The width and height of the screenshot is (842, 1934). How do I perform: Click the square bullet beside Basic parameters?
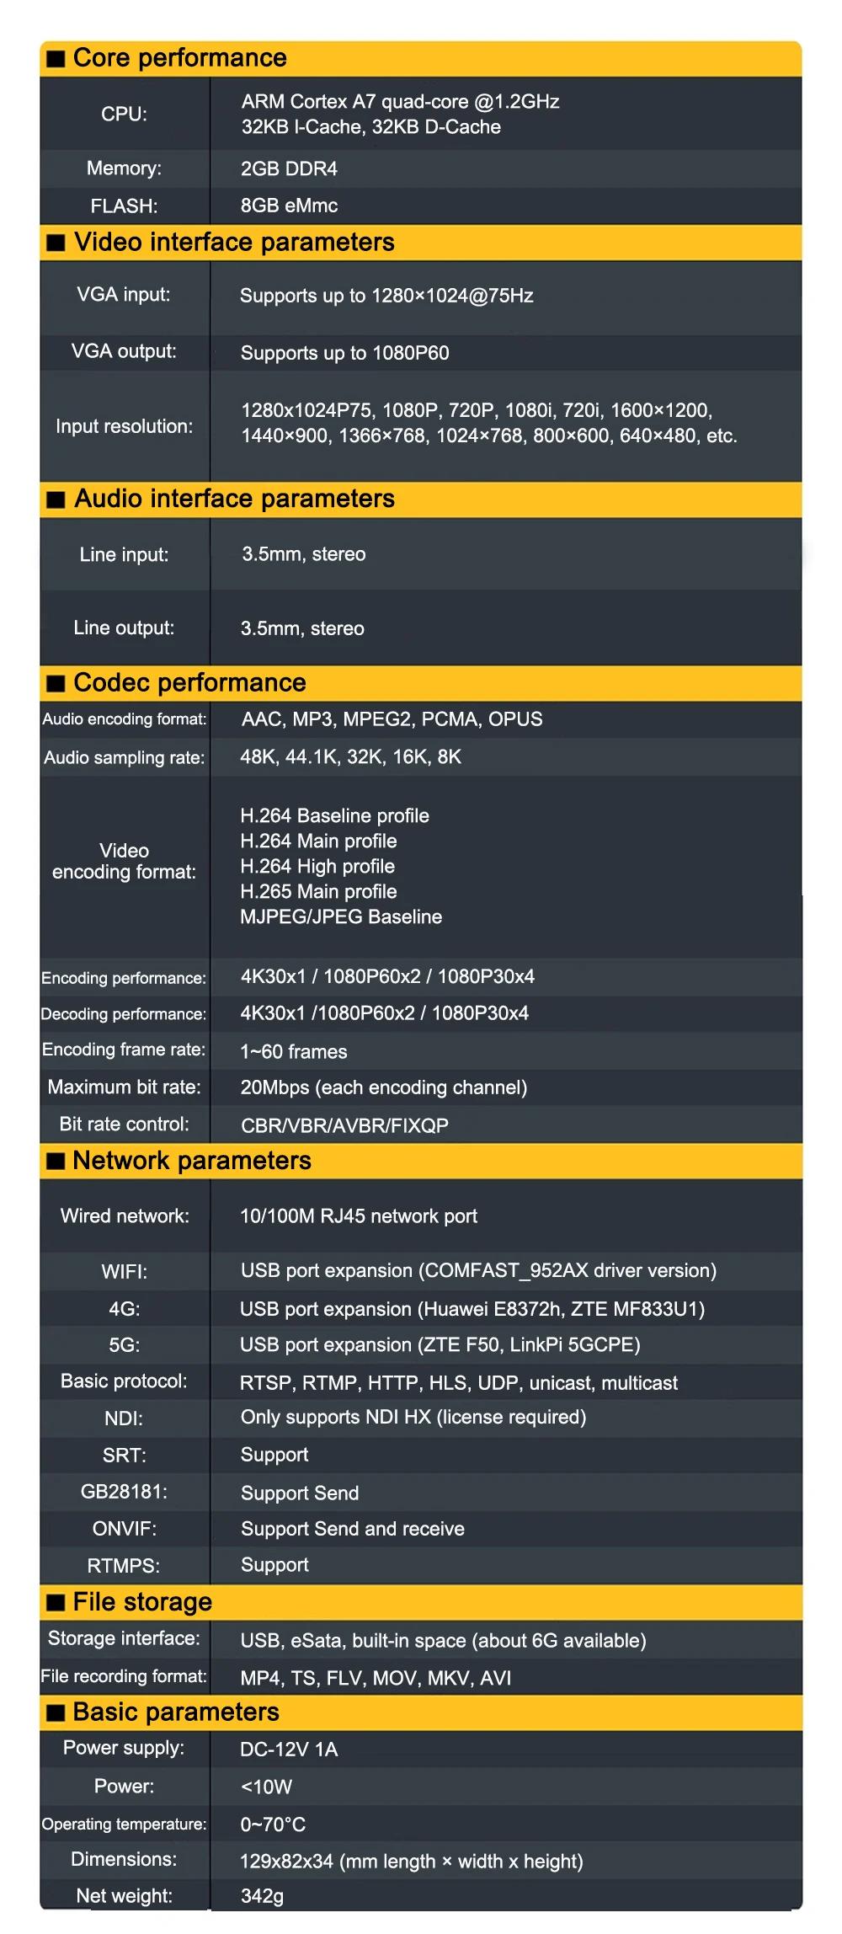coord(56,1712)
